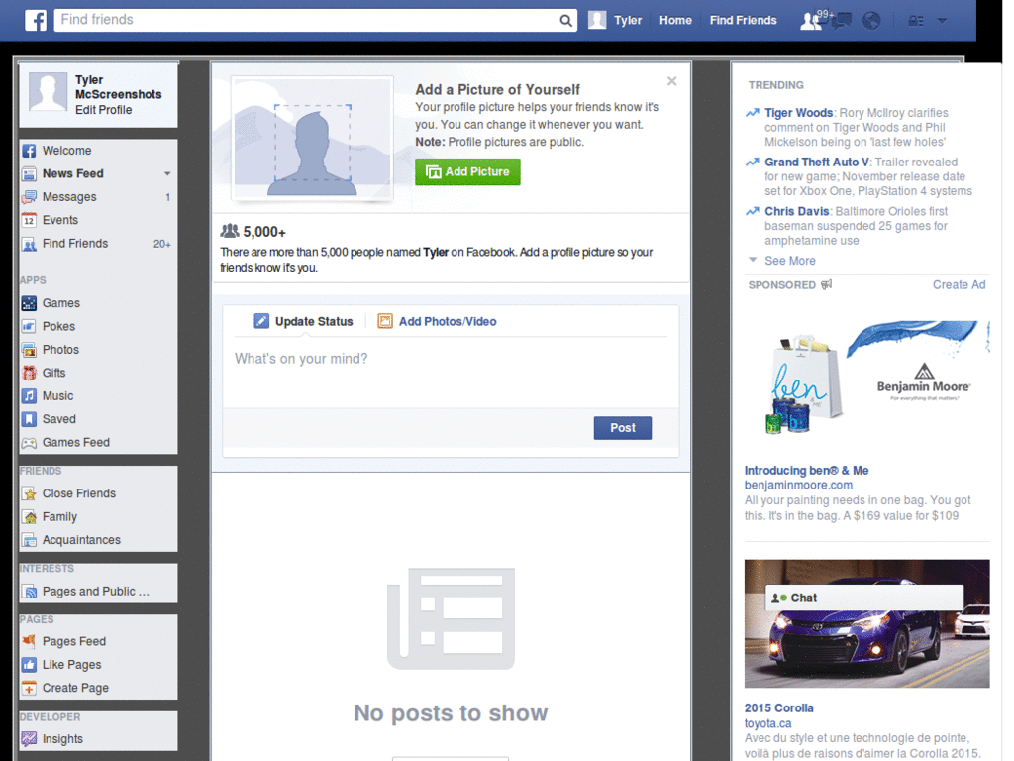The height and width of the screenshot is (761, 1014).
Task: Click the Create Ad link
Action: (959, 284)
